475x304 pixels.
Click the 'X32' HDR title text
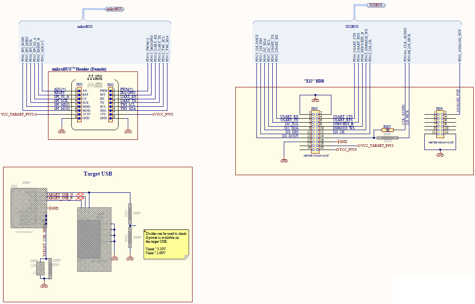314,81
